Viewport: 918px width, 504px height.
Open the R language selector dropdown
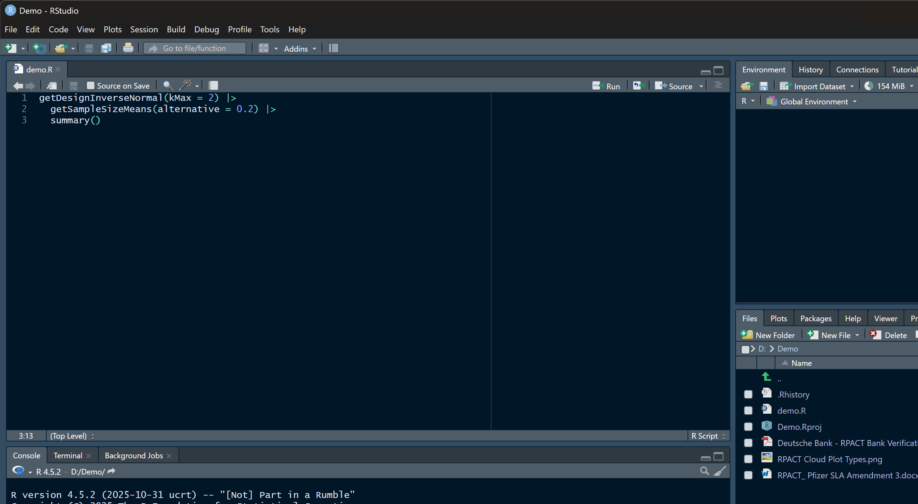click(748, 101)
